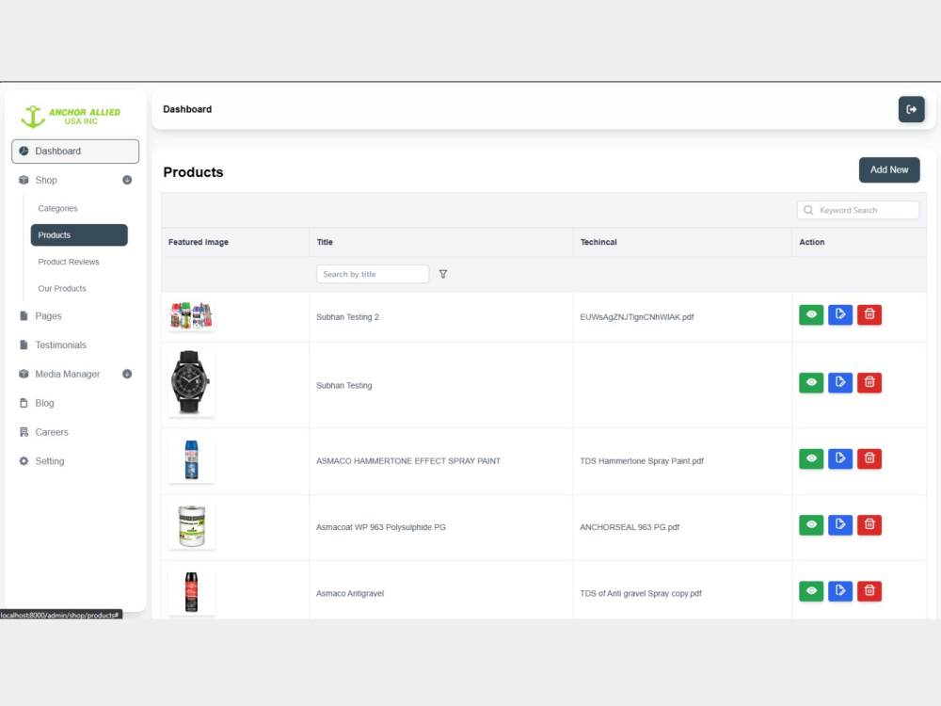Delete the Subhan Testing watch product
This screenshot has width=941, height=706.
coord(869,382)
